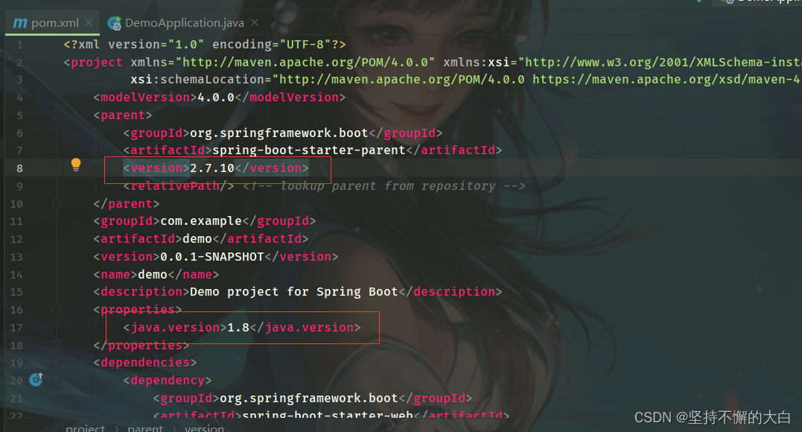Click org.springframework.boot groupId on line 21
The width and height of the screenshot is (802, 432).
(308, 398)
